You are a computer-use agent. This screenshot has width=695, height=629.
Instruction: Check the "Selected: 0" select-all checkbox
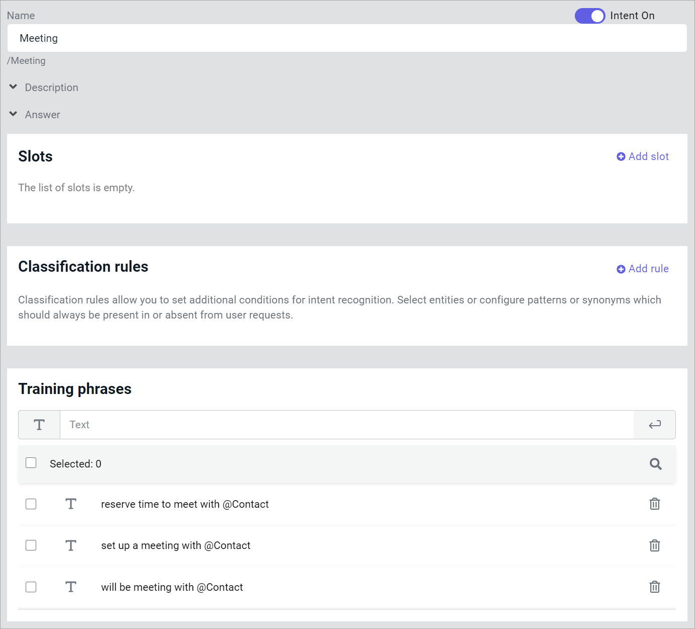tap(31, 462)
